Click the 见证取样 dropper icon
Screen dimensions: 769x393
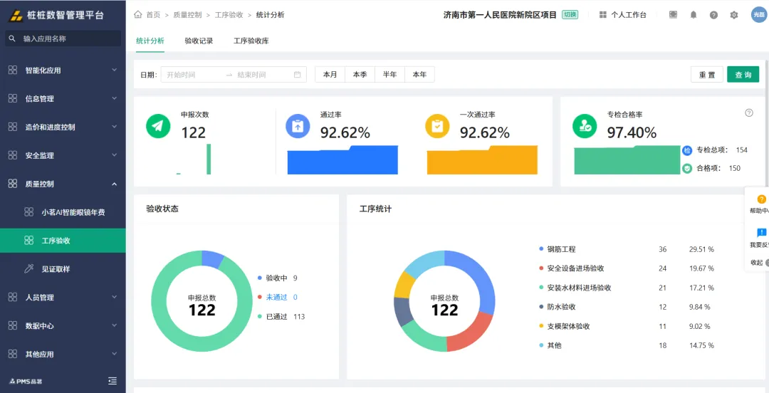point(29,269)
